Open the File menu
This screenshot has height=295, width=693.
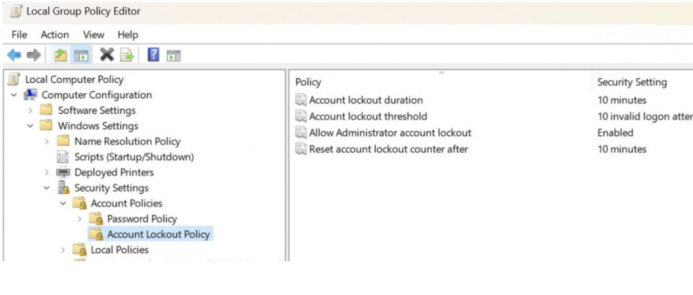[x=19, y=35]
